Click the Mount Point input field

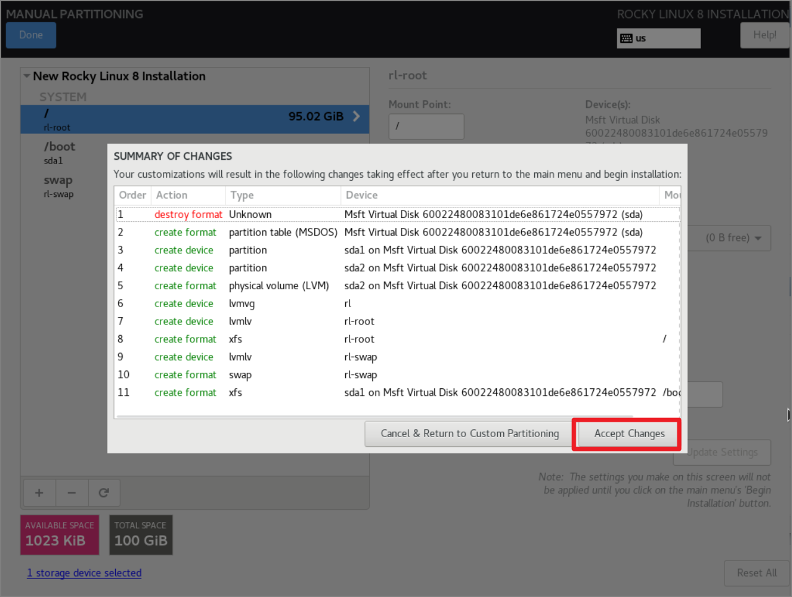click(426, 126)
